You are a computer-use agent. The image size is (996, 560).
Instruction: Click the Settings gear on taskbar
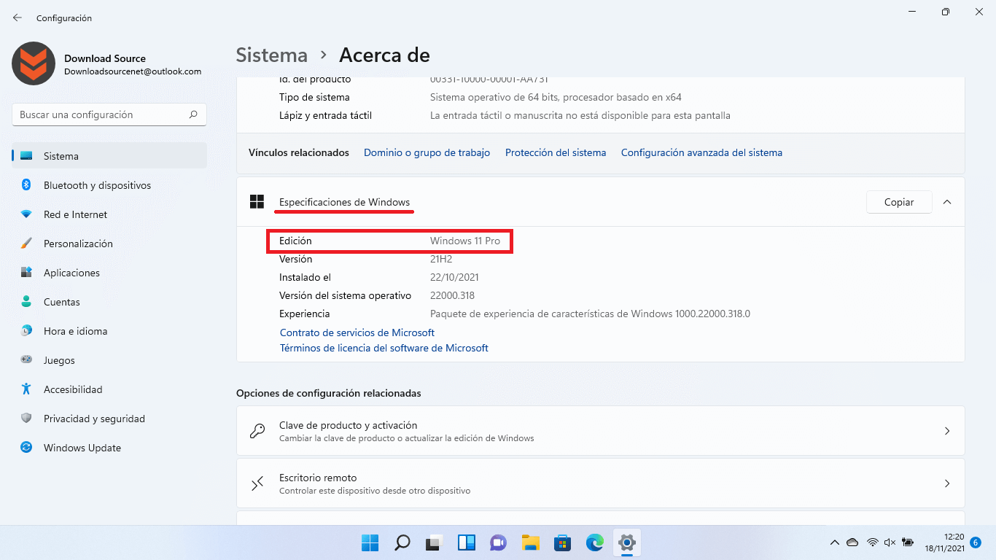point(627,542)
